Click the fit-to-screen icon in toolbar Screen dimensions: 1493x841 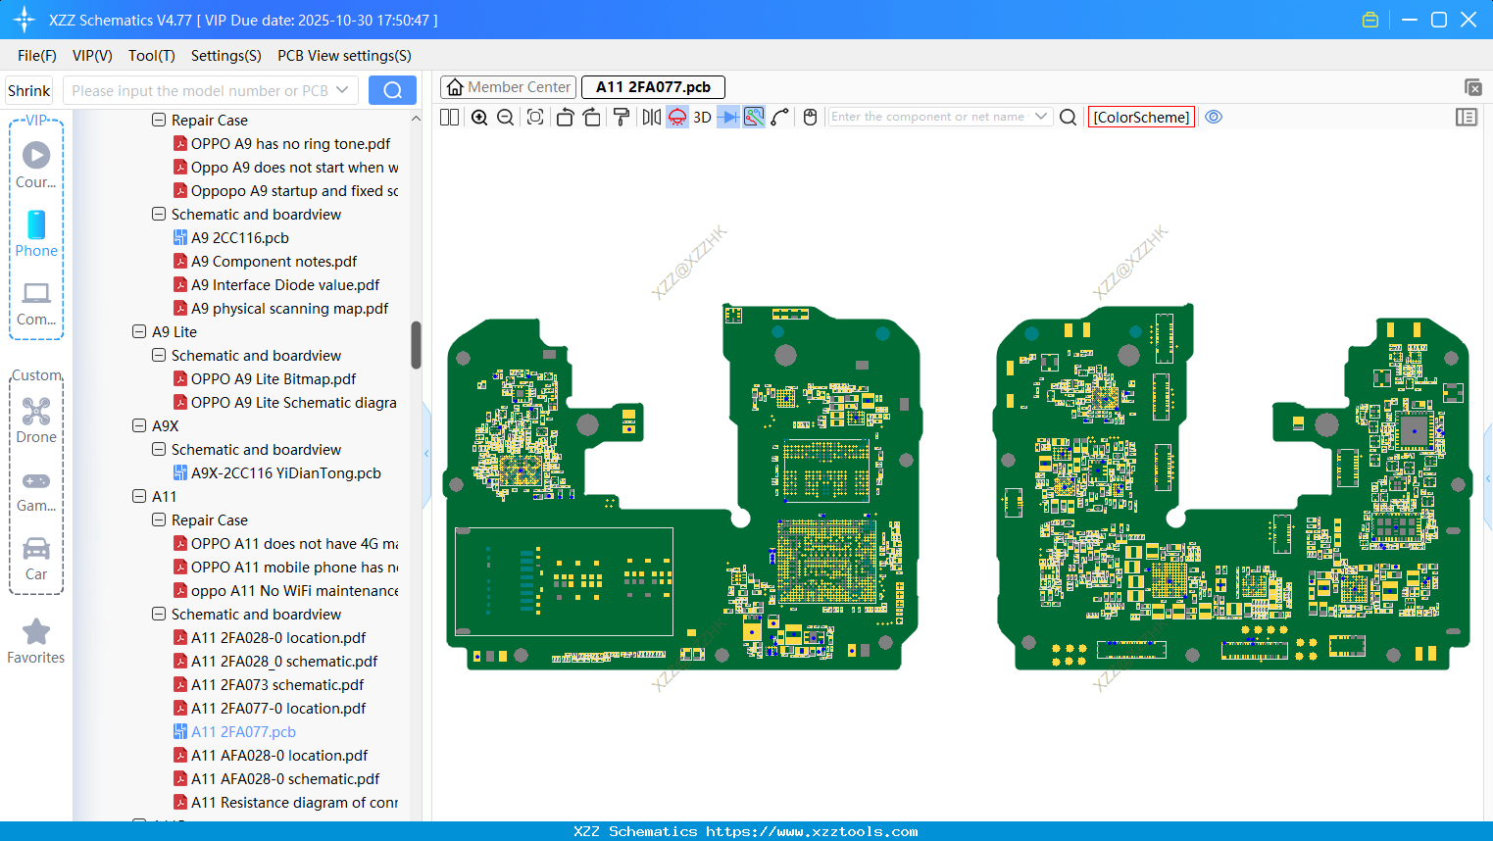535,118
